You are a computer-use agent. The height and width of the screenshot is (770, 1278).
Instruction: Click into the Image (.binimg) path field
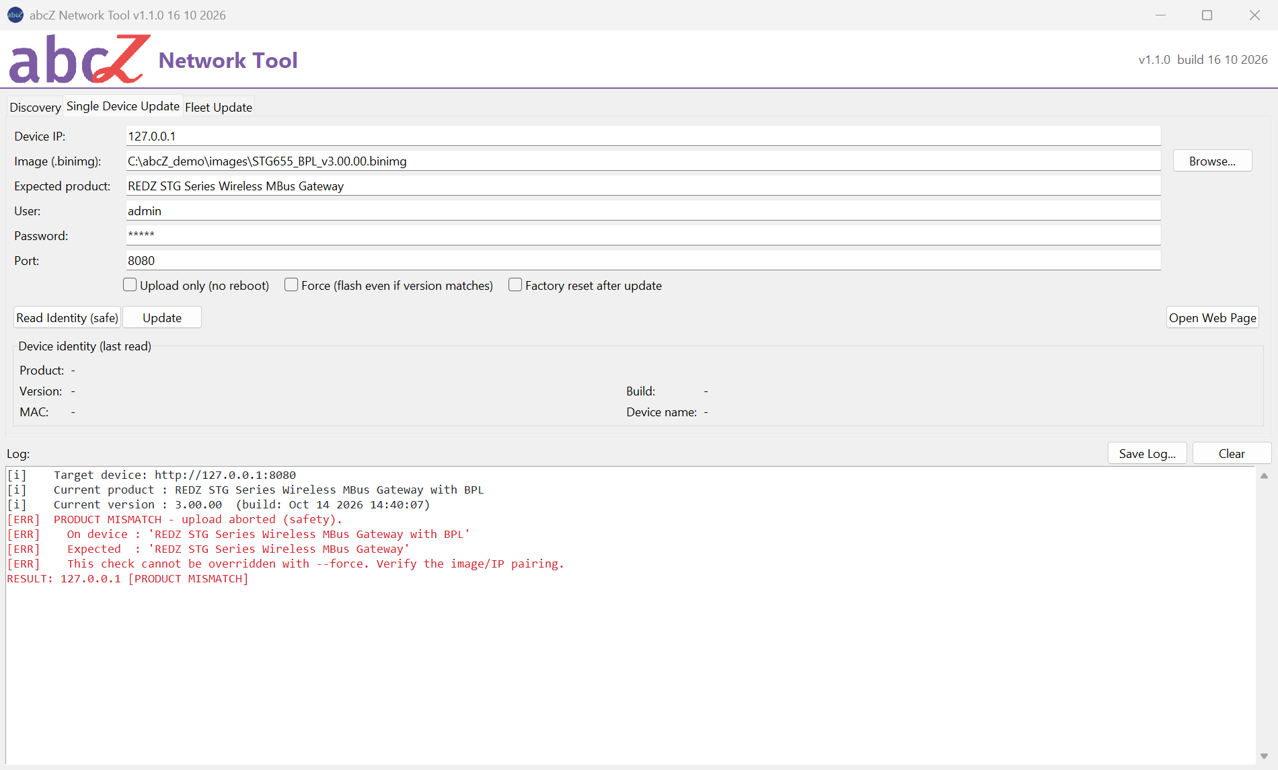(x=643, y=161)
